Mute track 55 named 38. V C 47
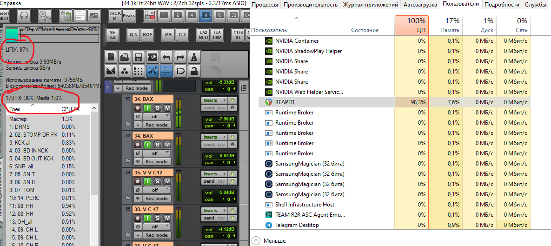 [167, 218]
